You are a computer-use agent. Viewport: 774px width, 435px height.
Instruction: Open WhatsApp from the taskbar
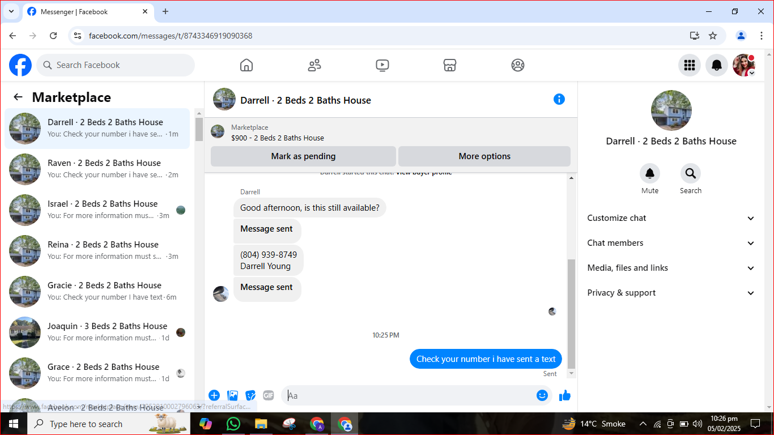233,424
